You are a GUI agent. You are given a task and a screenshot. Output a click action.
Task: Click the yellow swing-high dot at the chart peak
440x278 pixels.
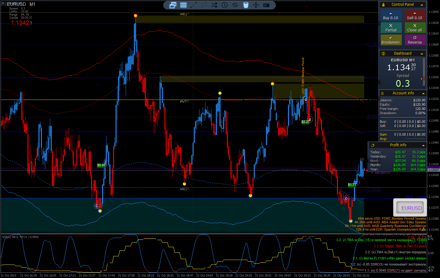click(135, 16)
